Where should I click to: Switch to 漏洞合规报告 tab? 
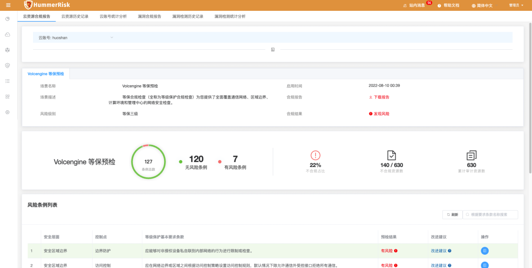pos(150,16)
